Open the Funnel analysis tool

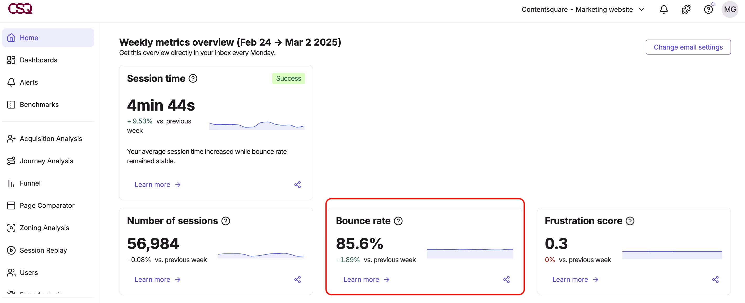(x=30, y=183)
